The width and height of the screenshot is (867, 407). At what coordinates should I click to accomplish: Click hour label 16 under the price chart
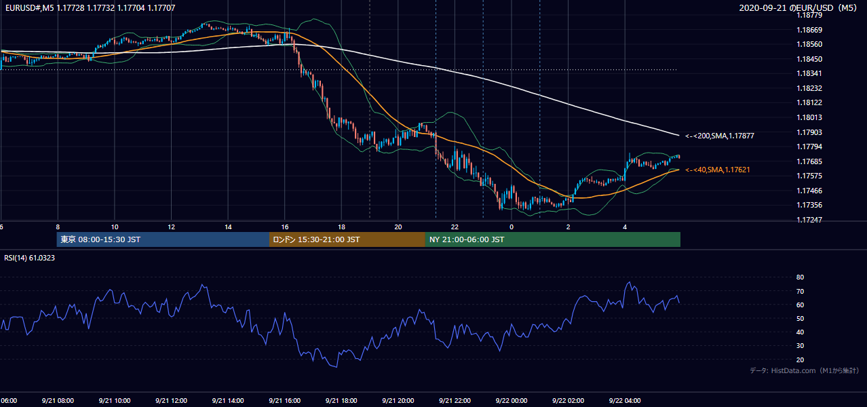coord(284,227)
